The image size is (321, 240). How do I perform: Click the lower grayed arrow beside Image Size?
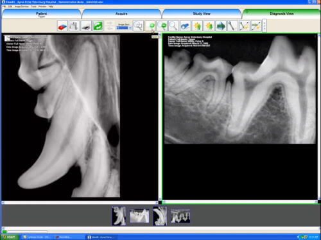(110, 28)
